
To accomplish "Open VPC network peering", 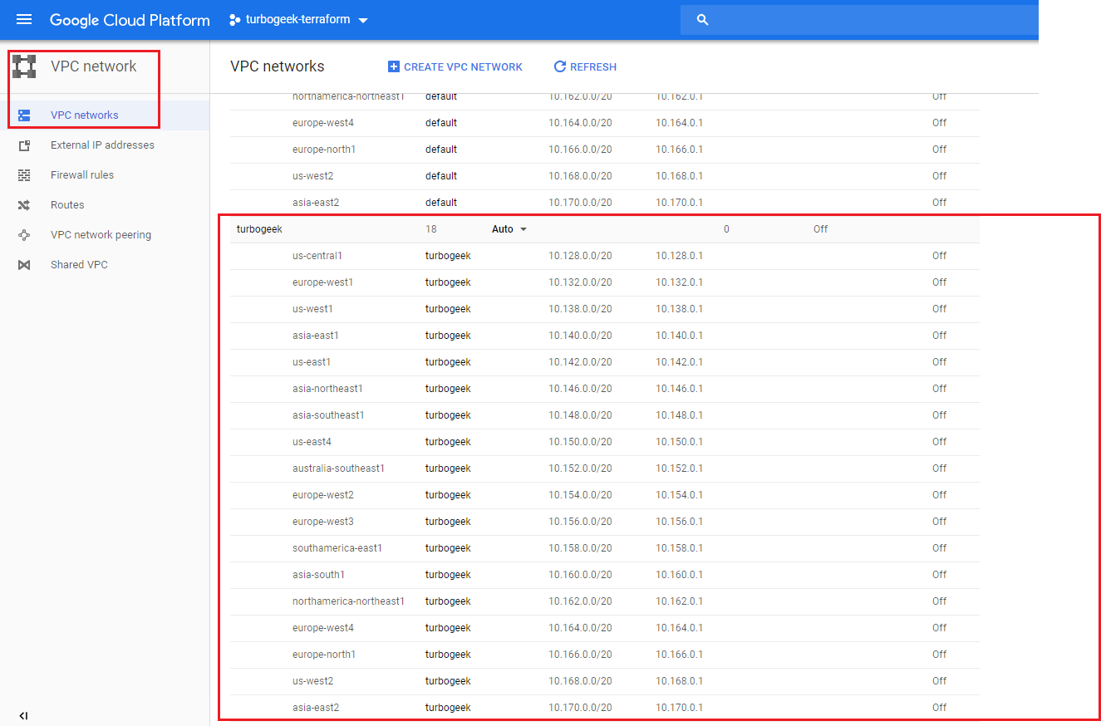I will tap(101, 235).
